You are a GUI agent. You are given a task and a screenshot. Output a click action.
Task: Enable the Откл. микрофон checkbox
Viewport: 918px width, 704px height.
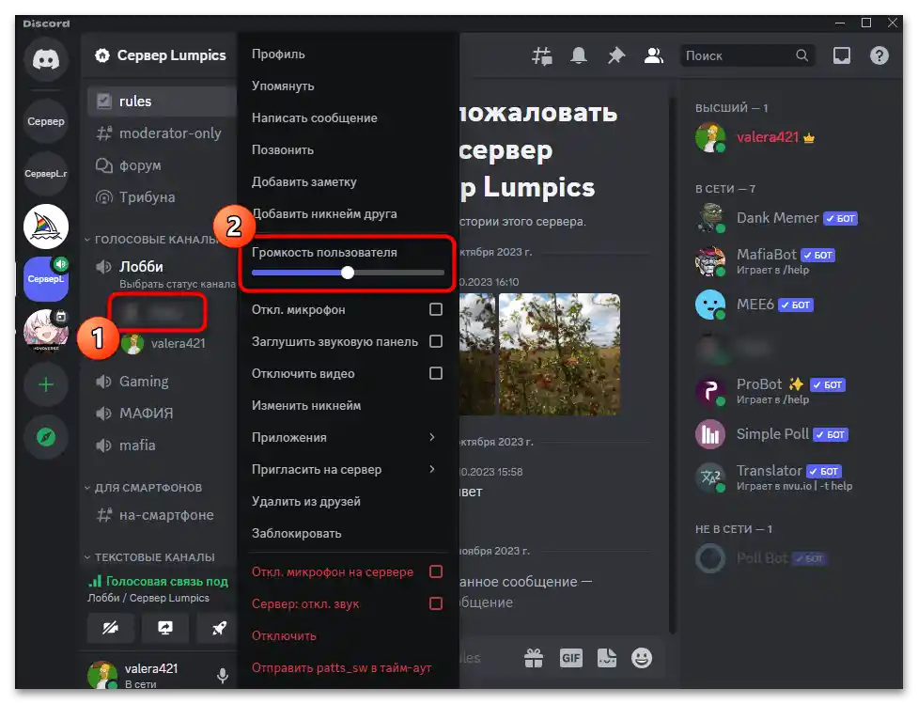point(435,309)
